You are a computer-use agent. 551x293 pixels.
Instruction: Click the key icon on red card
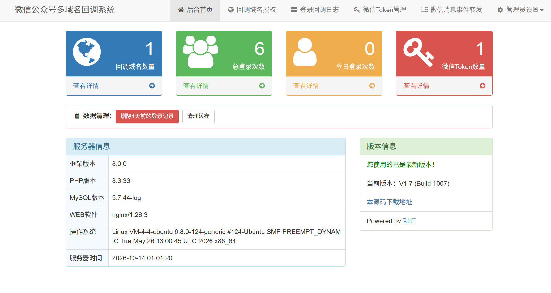pos(419,52)
